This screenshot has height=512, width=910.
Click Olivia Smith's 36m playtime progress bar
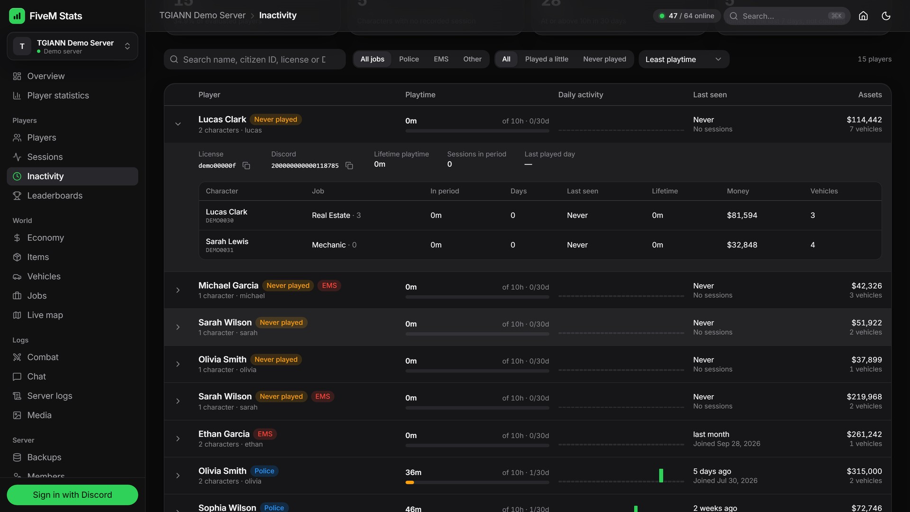[x=477, y=483]
